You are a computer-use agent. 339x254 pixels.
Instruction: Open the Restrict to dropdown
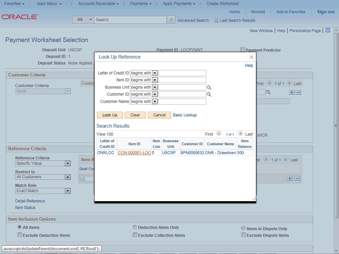(67, 177)
